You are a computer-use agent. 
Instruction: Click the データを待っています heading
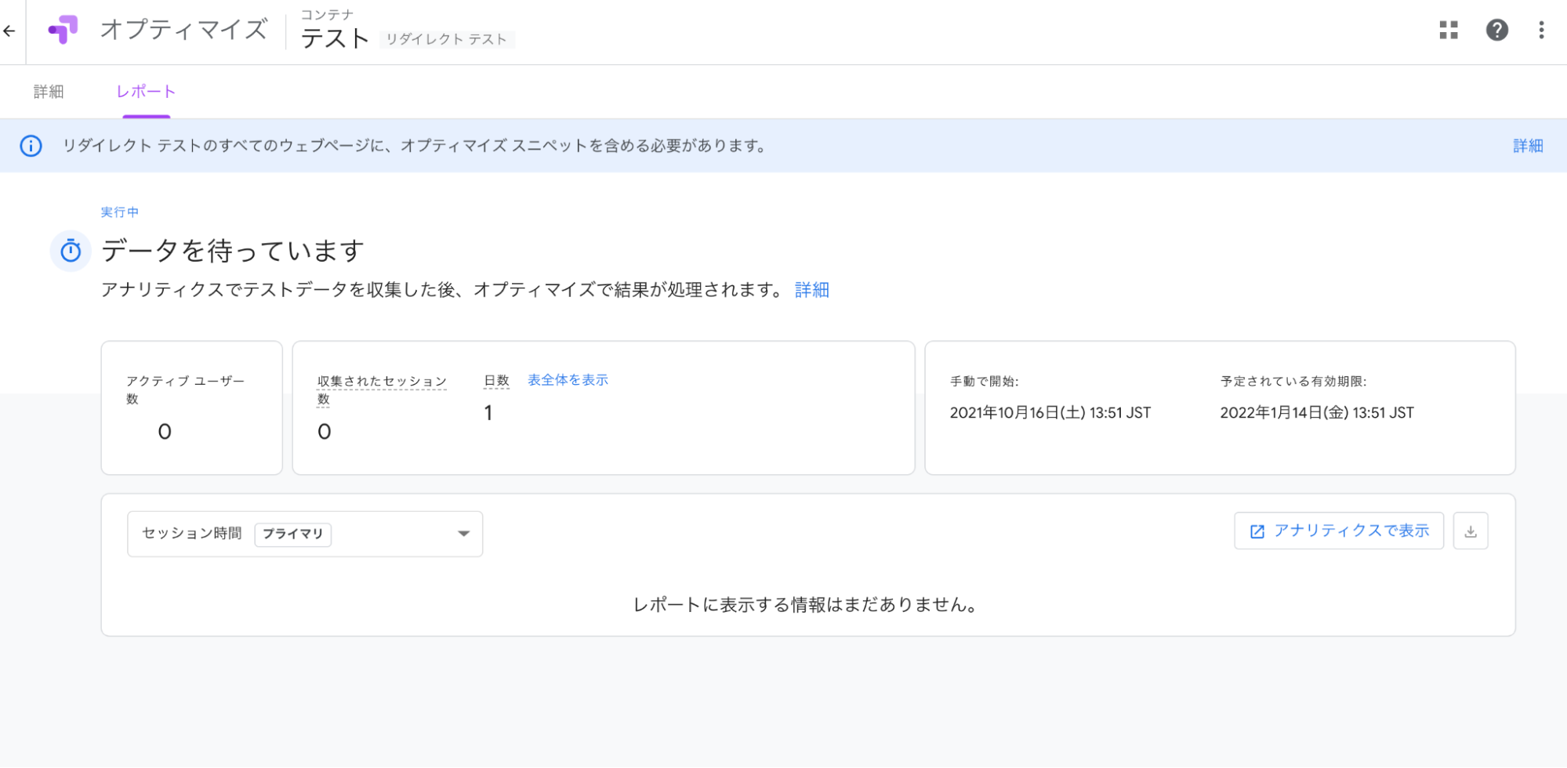click(233, 251)
